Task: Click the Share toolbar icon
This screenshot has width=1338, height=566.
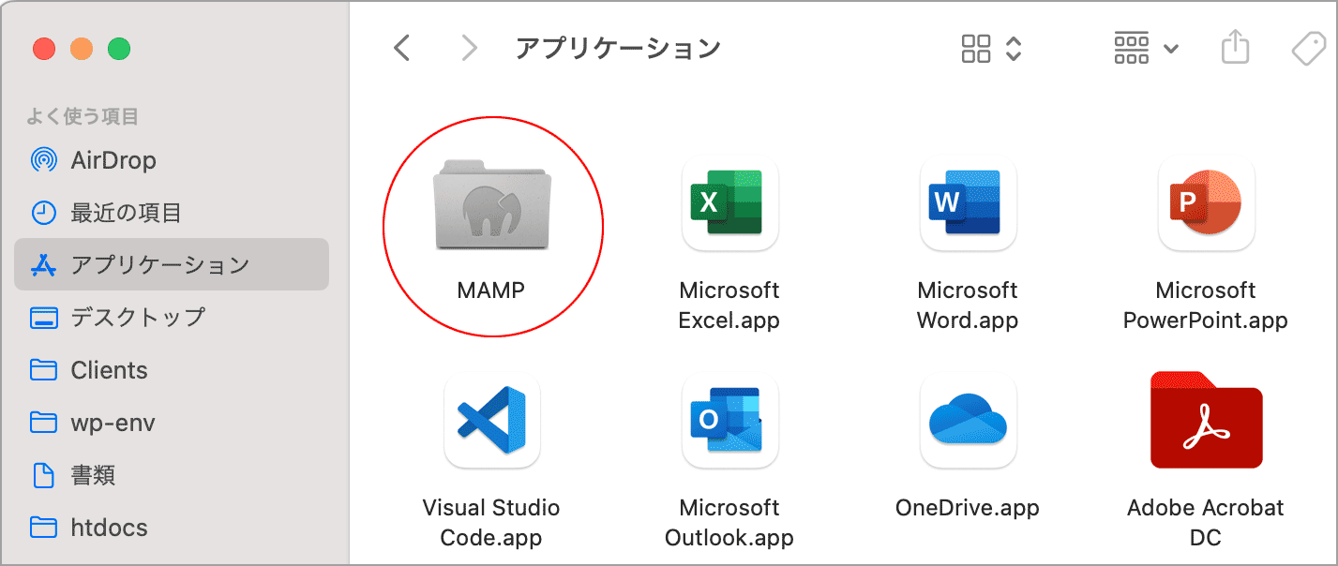Action: pos(1236,48)
